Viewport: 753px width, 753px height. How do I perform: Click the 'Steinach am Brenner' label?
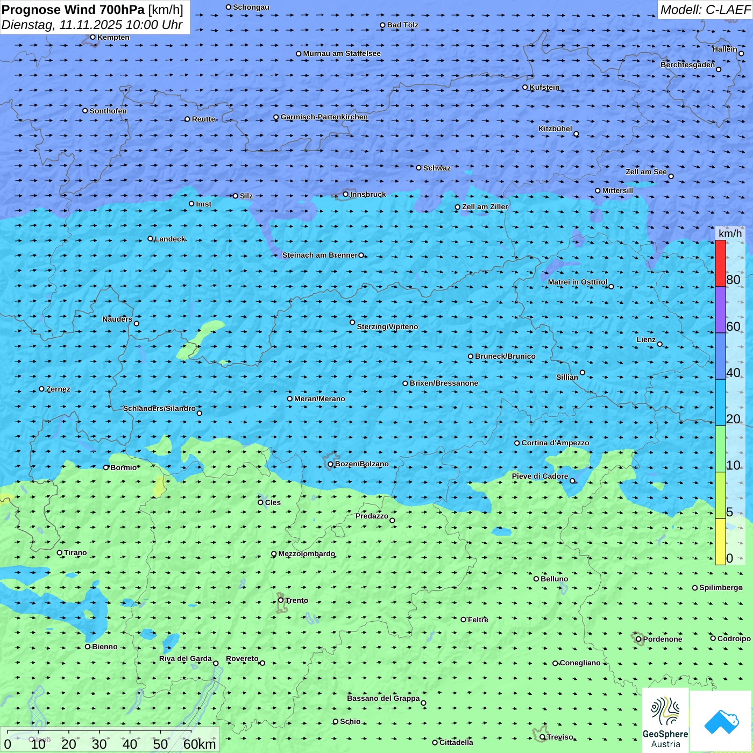(x=320, y=255)
